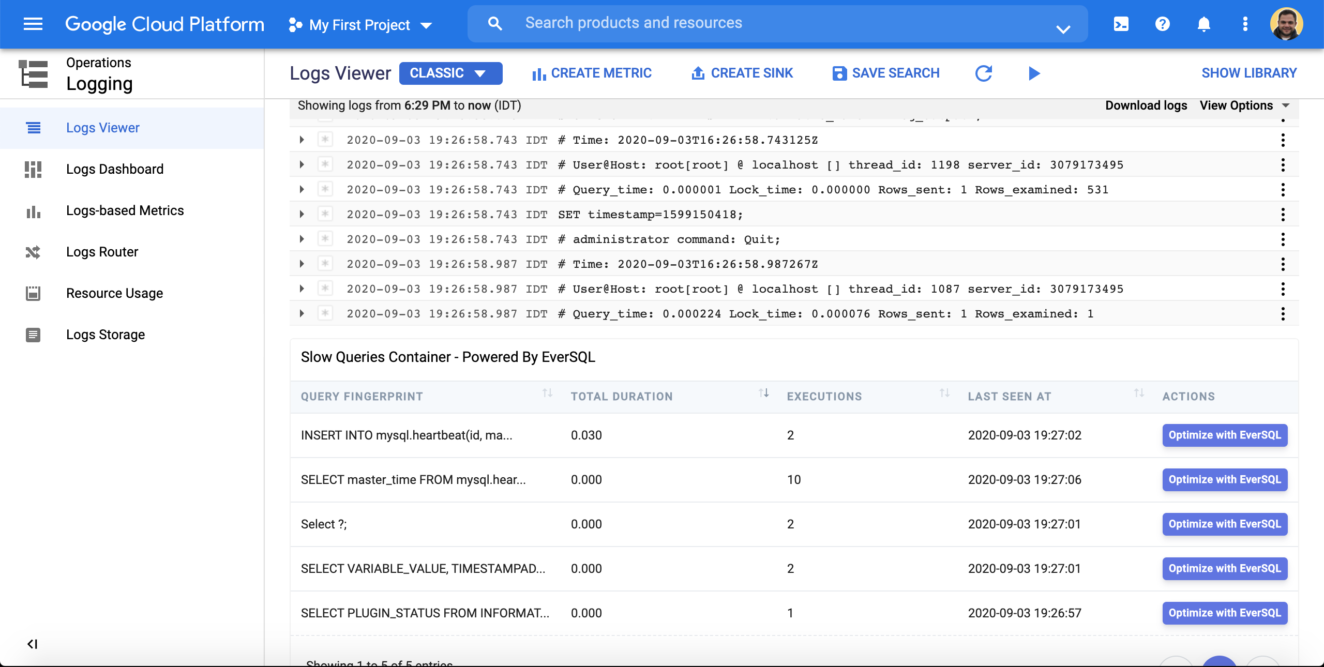Image resolution: width=1324 pixels, height=667 pixels.
Task: Expand the 'administrator command: Quit' log entry
Action: tap(302, 239)
